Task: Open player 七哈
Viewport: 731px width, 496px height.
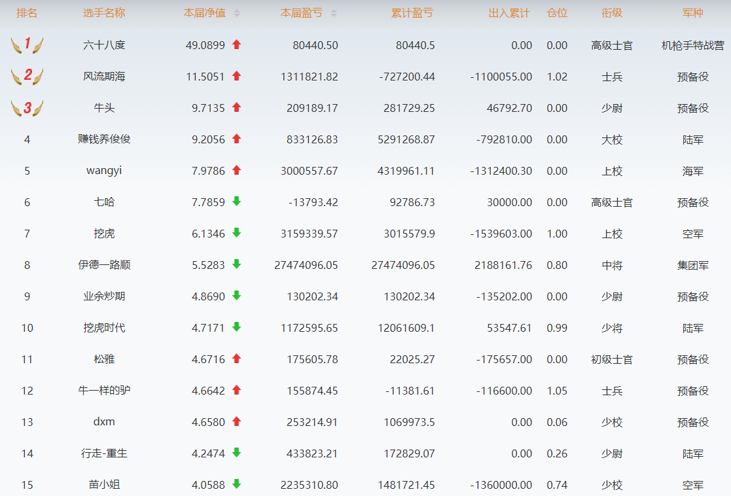Action: [x=104, y=202]
